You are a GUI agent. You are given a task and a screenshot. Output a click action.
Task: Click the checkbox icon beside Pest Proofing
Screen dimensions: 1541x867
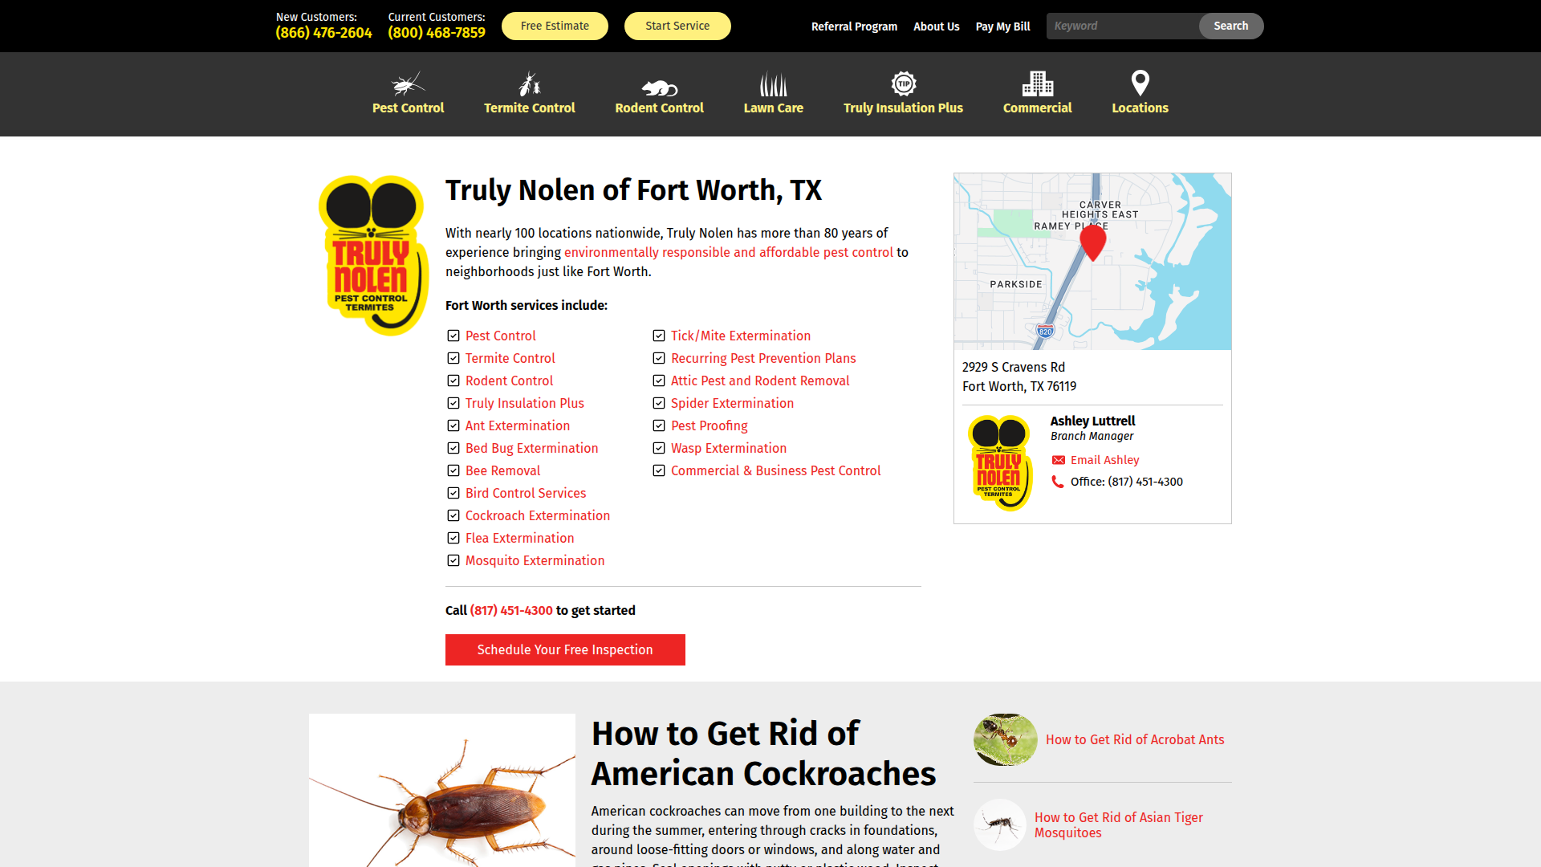659,425
